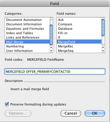The width and height of the screenshot is (110, 122).
Task: Click the Categories list scroll down arrow
Action: (51, 51)
